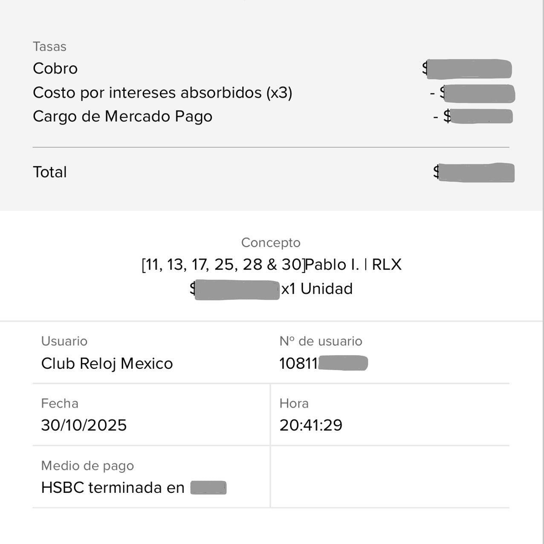This screenshot has width=544, height=544.
Task: Select Costo por intereses absorbidos line
Action: pyautogui.click(x=162, y=93)
